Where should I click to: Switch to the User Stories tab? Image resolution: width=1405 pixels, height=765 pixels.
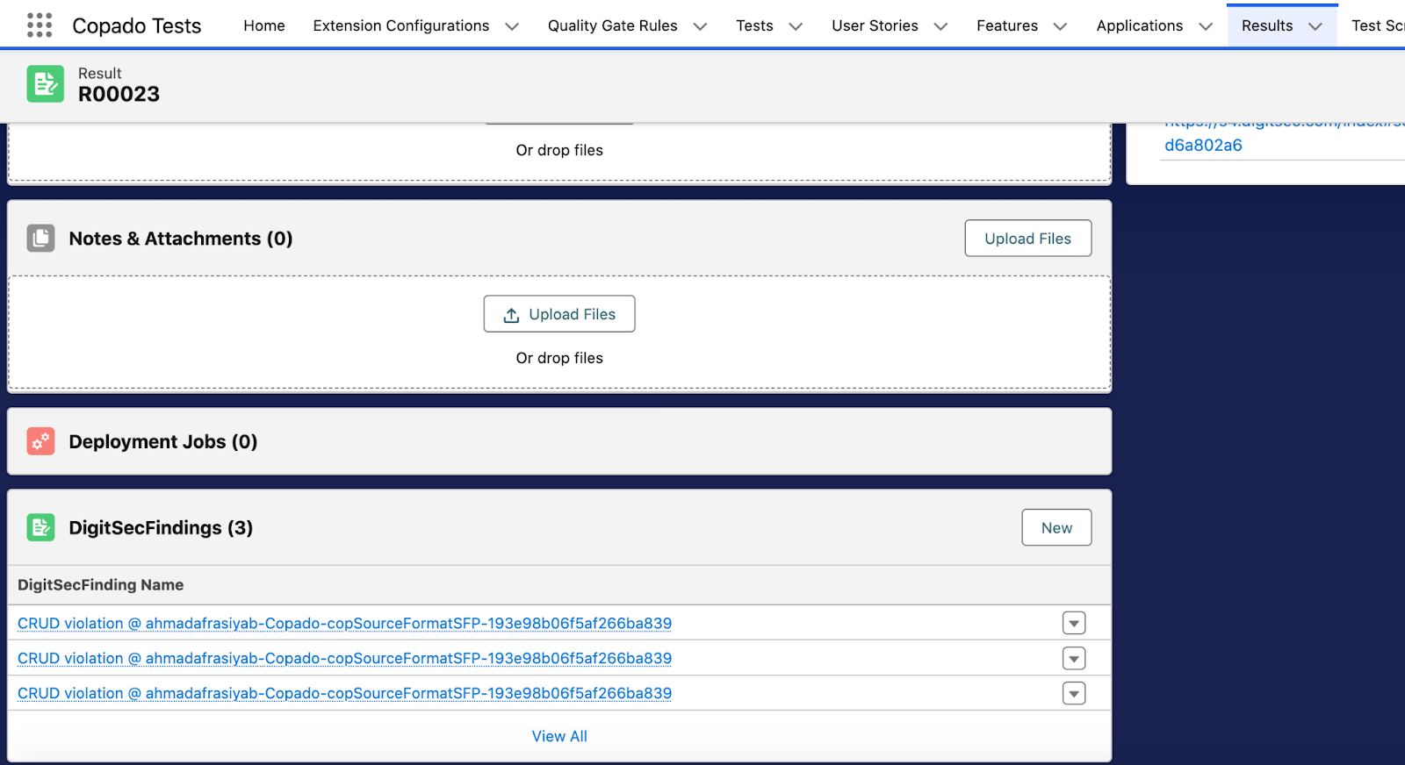click(875, 25)
